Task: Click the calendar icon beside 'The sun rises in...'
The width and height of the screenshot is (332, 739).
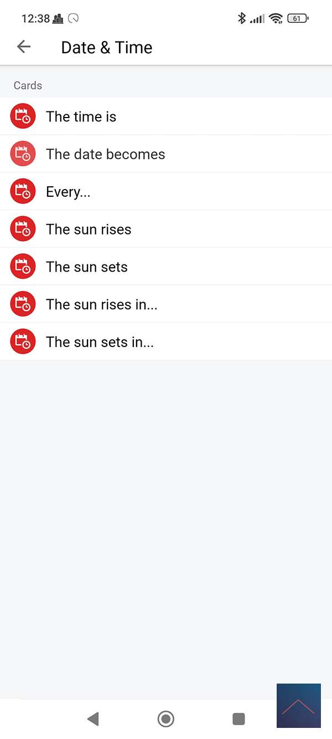Action: pyautogui.click(x=23, y=304)
